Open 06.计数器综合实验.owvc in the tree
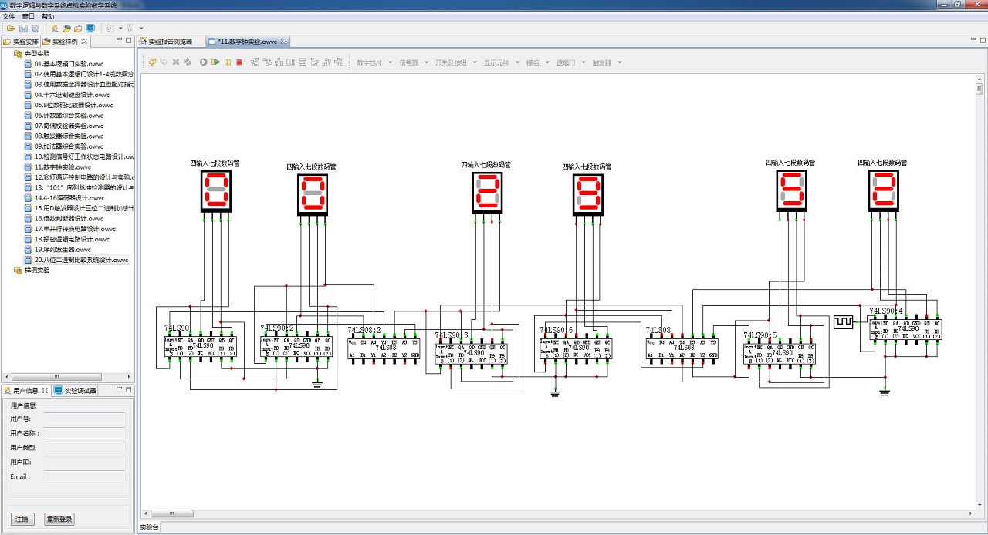The width and height of the screenshot is (988, 535). (x=68, y=115)
